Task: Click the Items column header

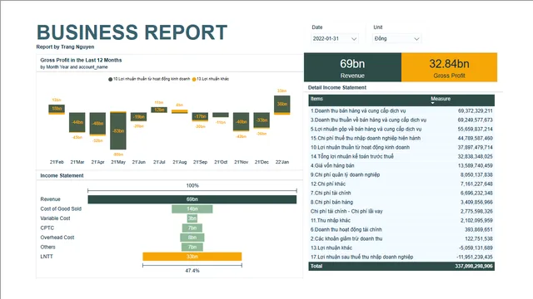Action: (x=316, y=99)
